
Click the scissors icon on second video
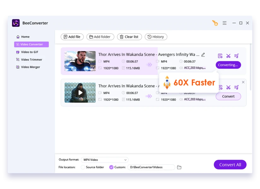point(228,87)
